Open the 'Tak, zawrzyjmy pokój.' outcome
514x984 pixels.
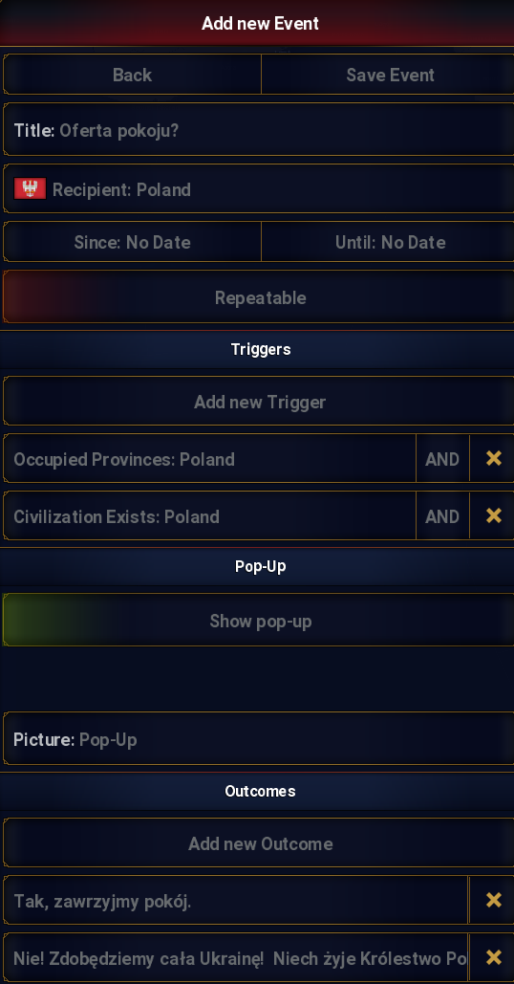pyautogui.click(x=236, y=901)
